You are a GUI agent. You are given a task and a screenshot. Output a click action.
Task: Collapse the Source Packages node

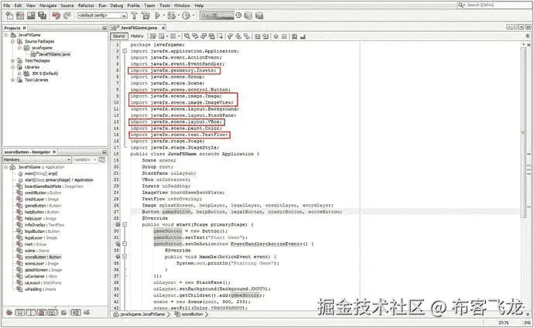(x=12, y=42)
